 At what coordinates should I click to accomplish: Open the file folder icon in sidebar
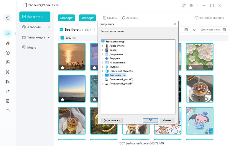pos(8,111)
